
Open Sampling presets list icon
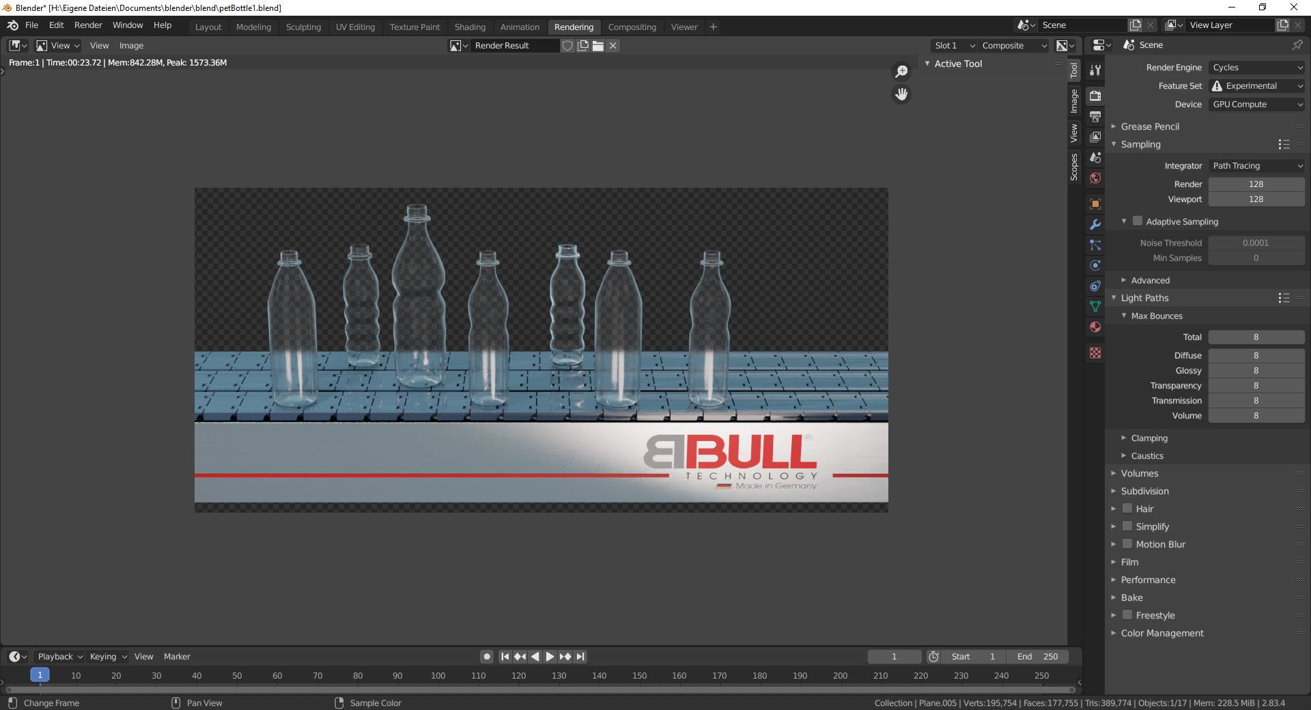pos(1284,145)
